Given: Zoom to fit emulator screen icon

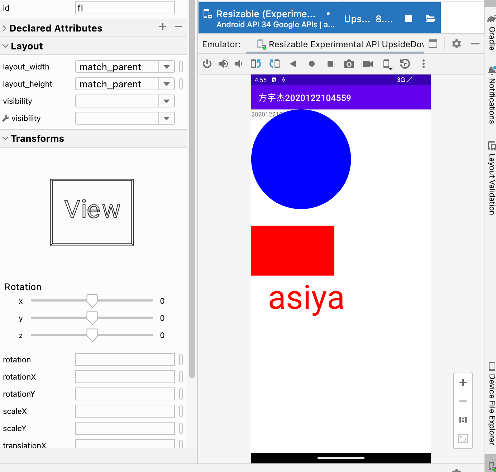Looking at the screenshot, I should [x=463, y=438].
